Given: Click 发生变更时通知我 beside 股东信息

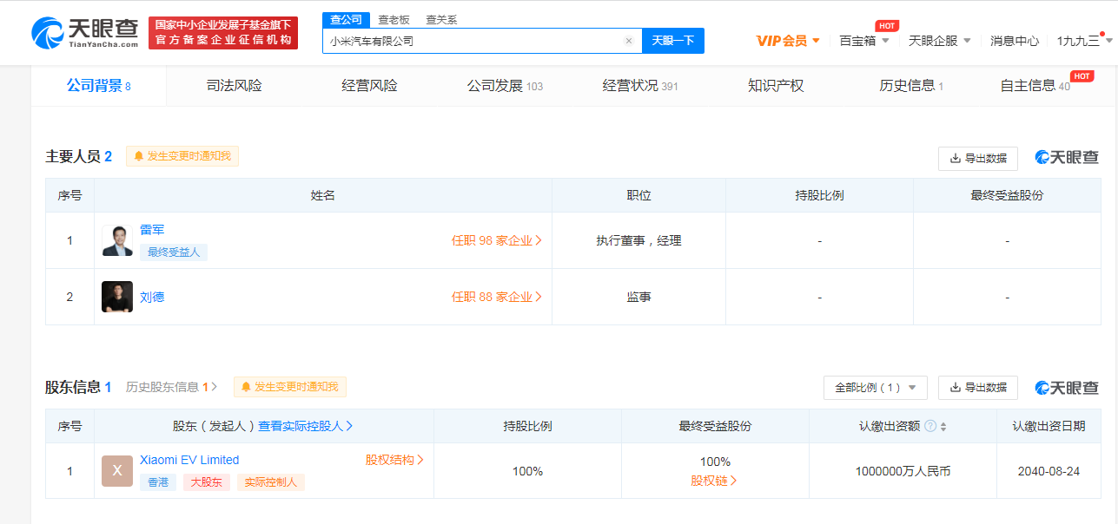Looking at the screenshot, I should 290,387.
